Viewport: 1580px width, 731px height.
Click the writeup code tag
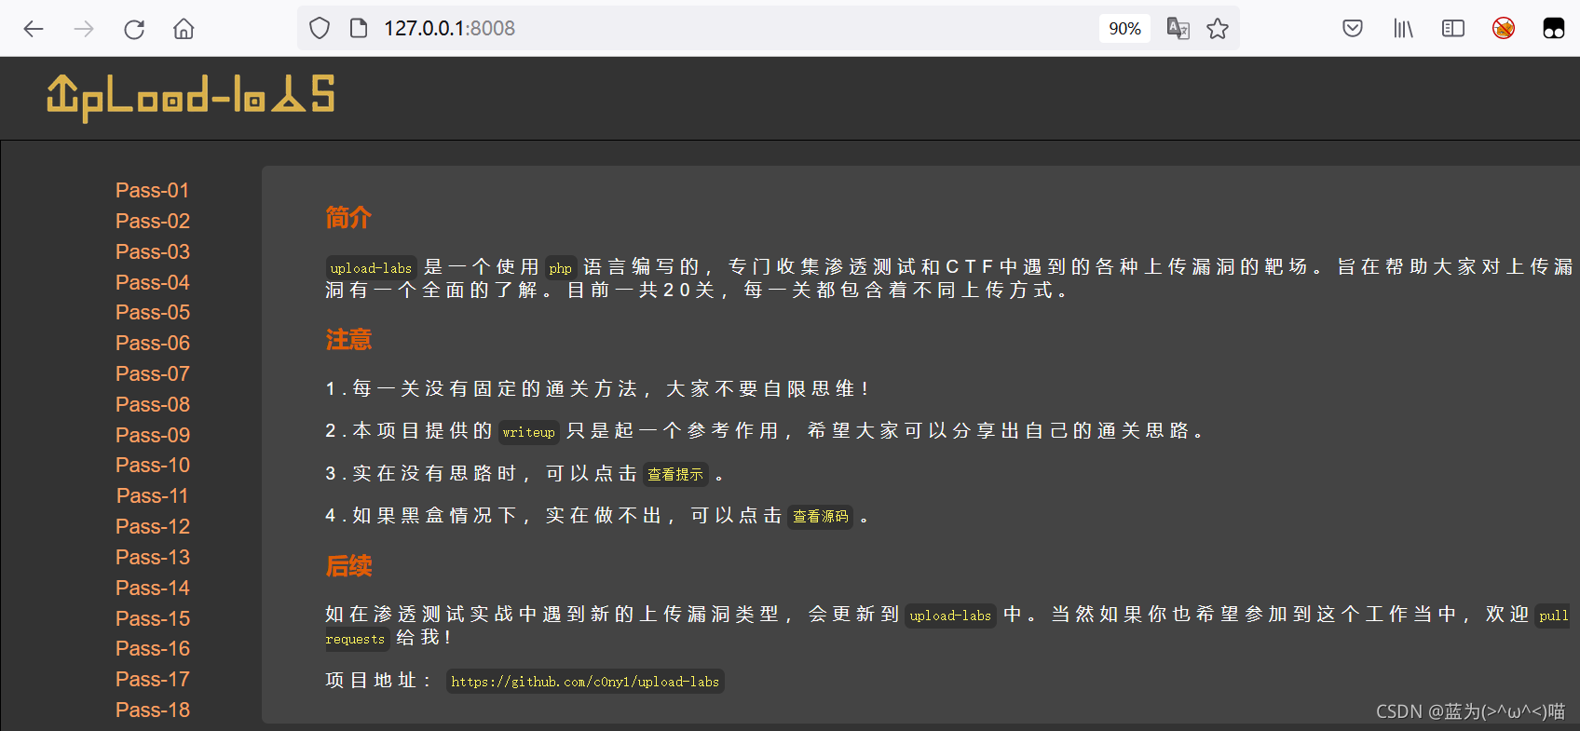coord(528,432)
